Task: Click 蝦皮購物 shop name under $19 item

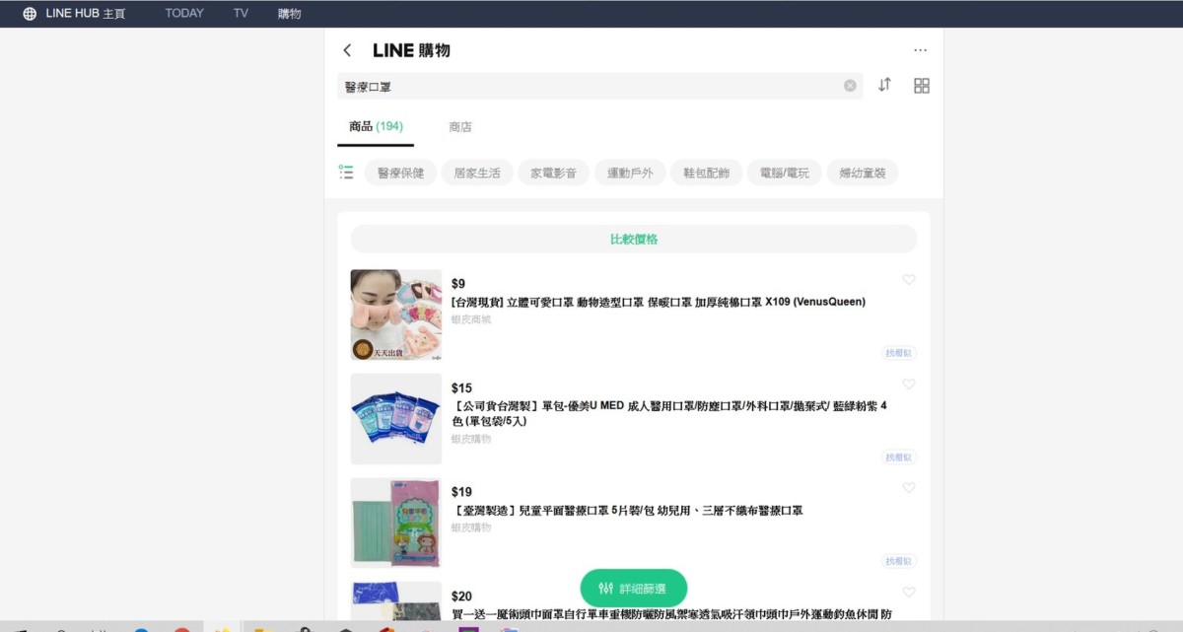Action: point(471,527)
